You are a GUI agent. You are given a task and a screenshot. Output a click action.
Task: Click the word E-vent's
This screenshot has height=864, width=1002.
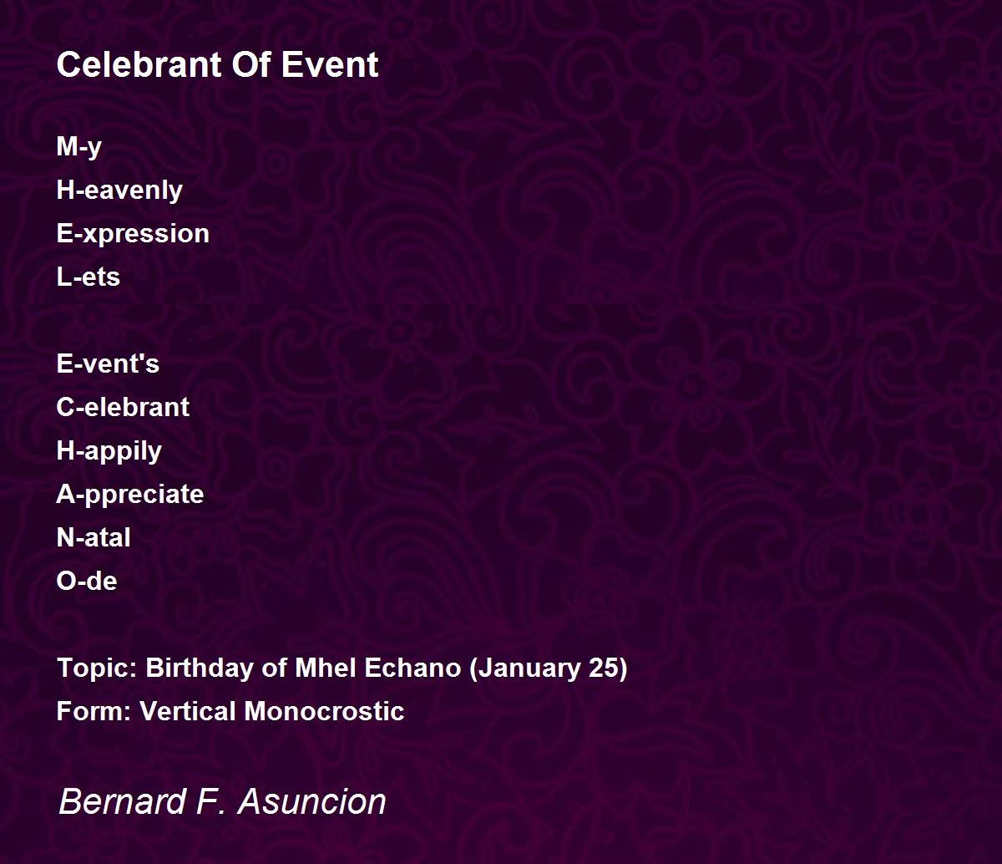click(x=108, y=363)
